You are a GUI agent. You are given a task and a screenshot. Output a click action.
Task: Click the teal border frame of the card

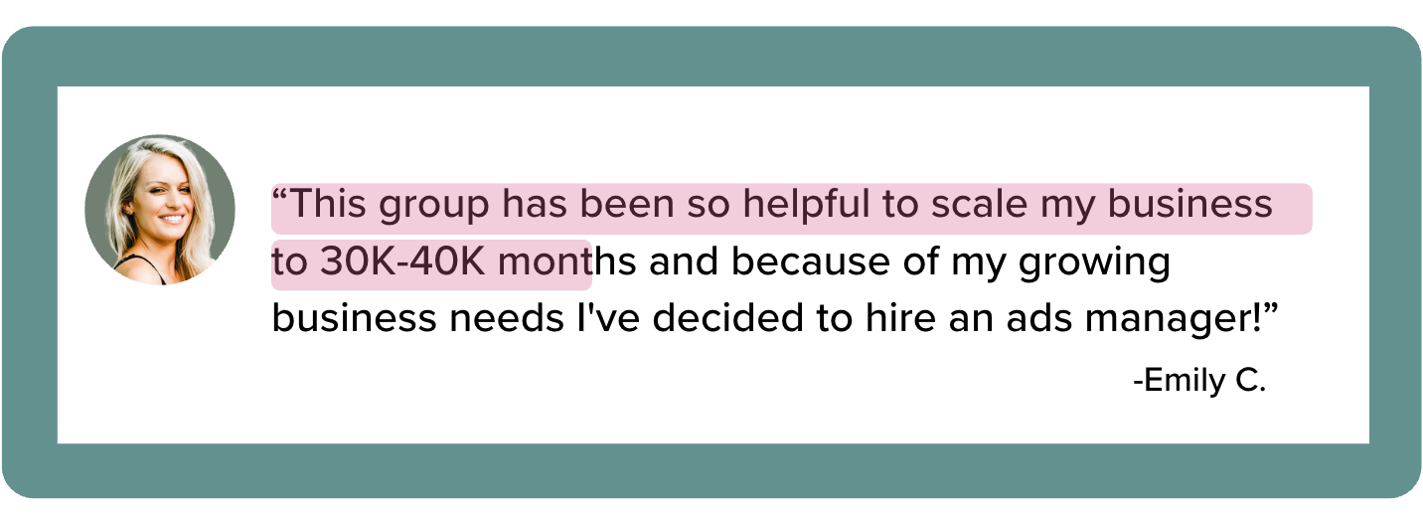tap(711, 57)
